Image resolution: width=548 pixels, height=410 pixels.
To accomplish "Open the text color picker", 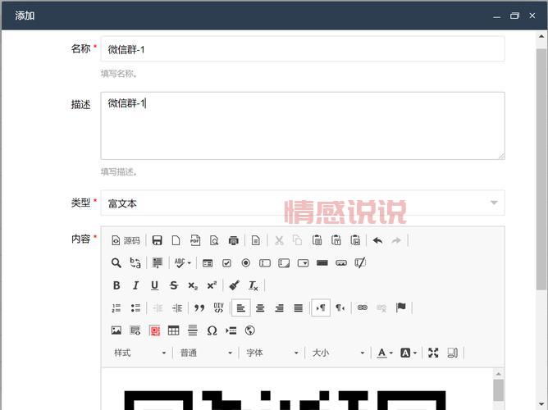I will click(385, 353).
